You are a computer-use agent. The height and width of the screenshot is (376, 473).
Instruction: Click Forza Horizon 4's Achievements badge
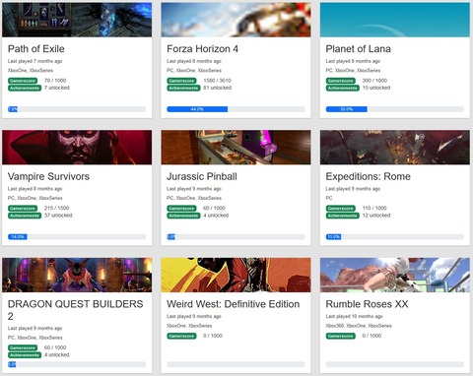tap(183, 88)
